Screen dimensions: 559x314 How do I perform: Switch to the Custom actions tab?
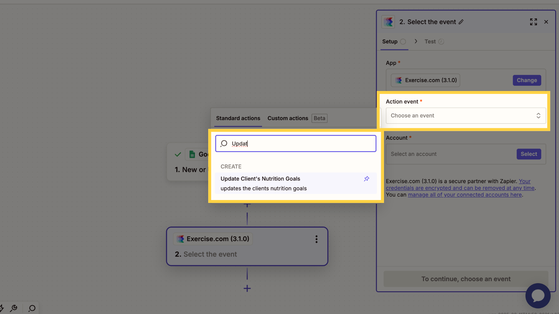coord(288,118)
